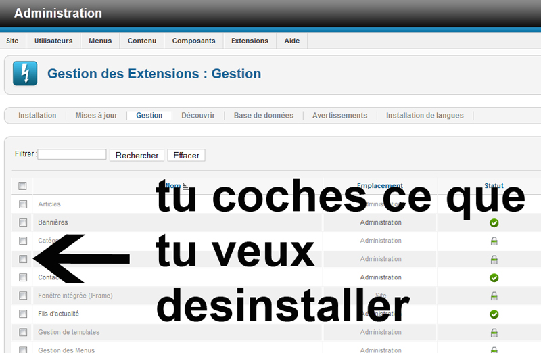
Task: Switch to the Mises à jour tab
Action: (96, 116)
